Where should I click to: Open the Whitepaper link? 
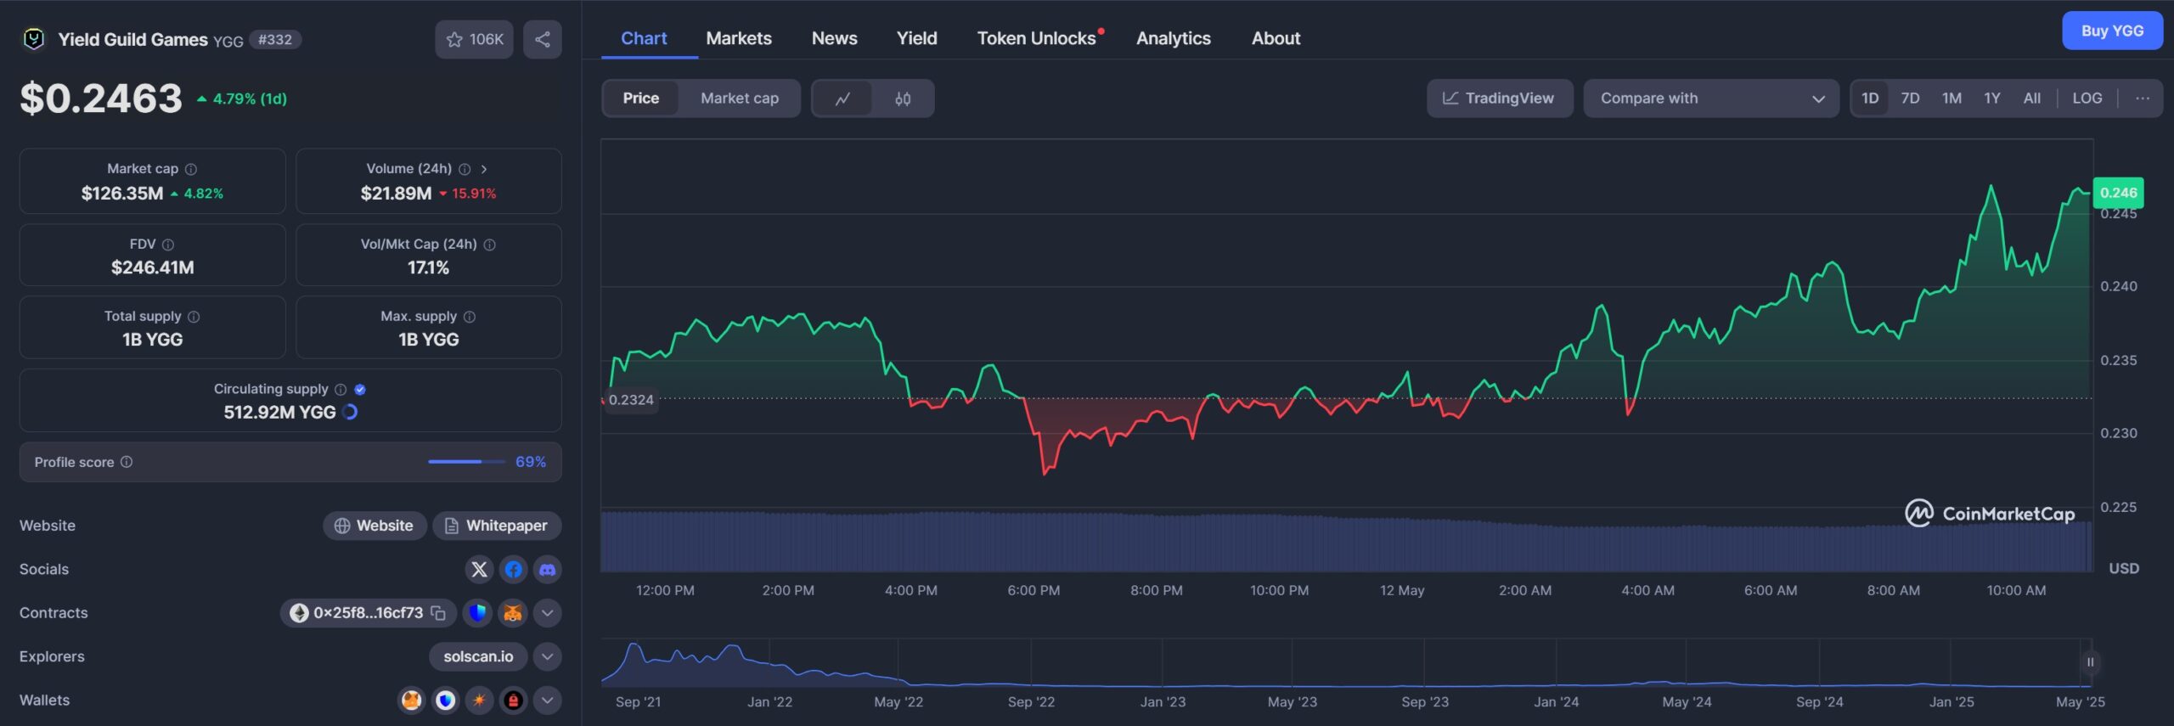[x=497, y=526]
